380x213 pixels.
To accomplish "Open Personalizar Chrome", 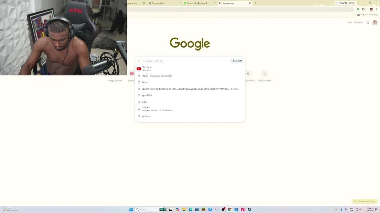I will (x=365, y=201).
